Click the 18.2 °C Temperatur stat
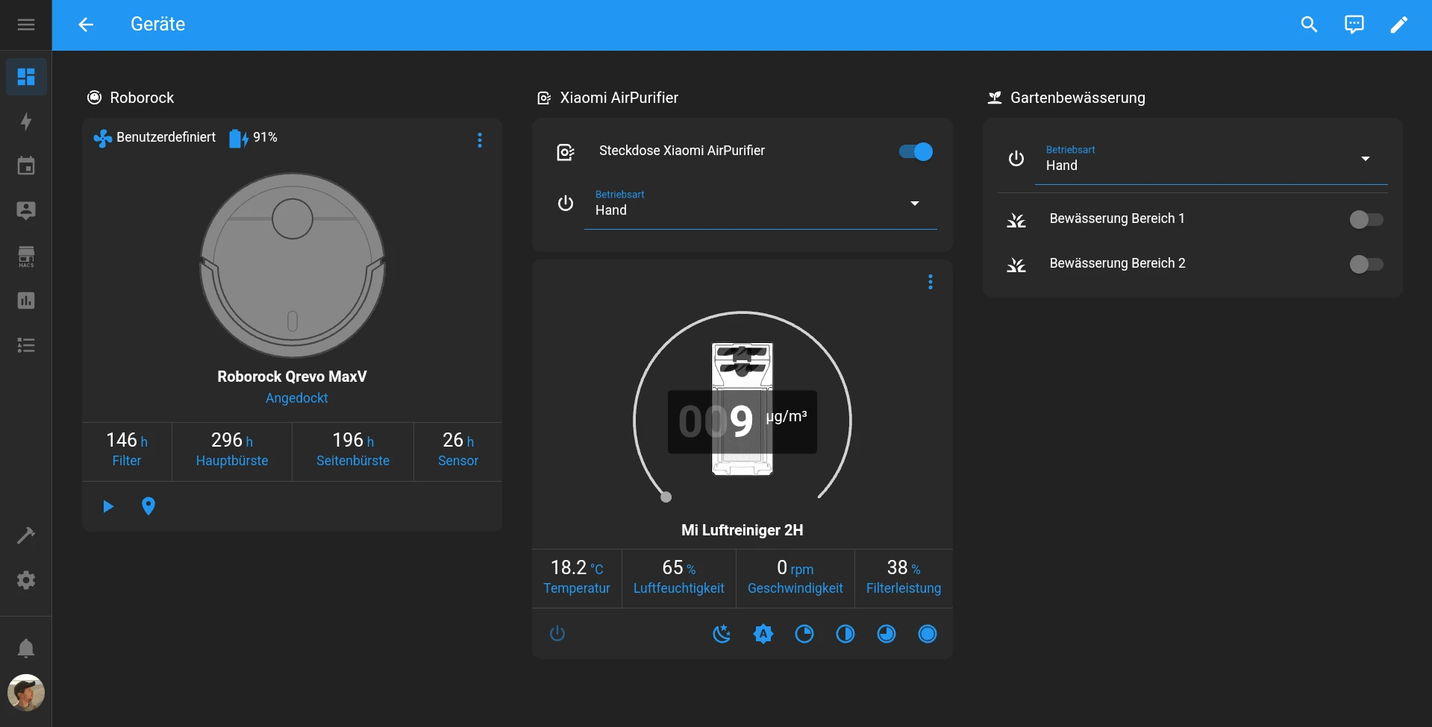Screen dimensions: 1432x727 tap(577, 577)
